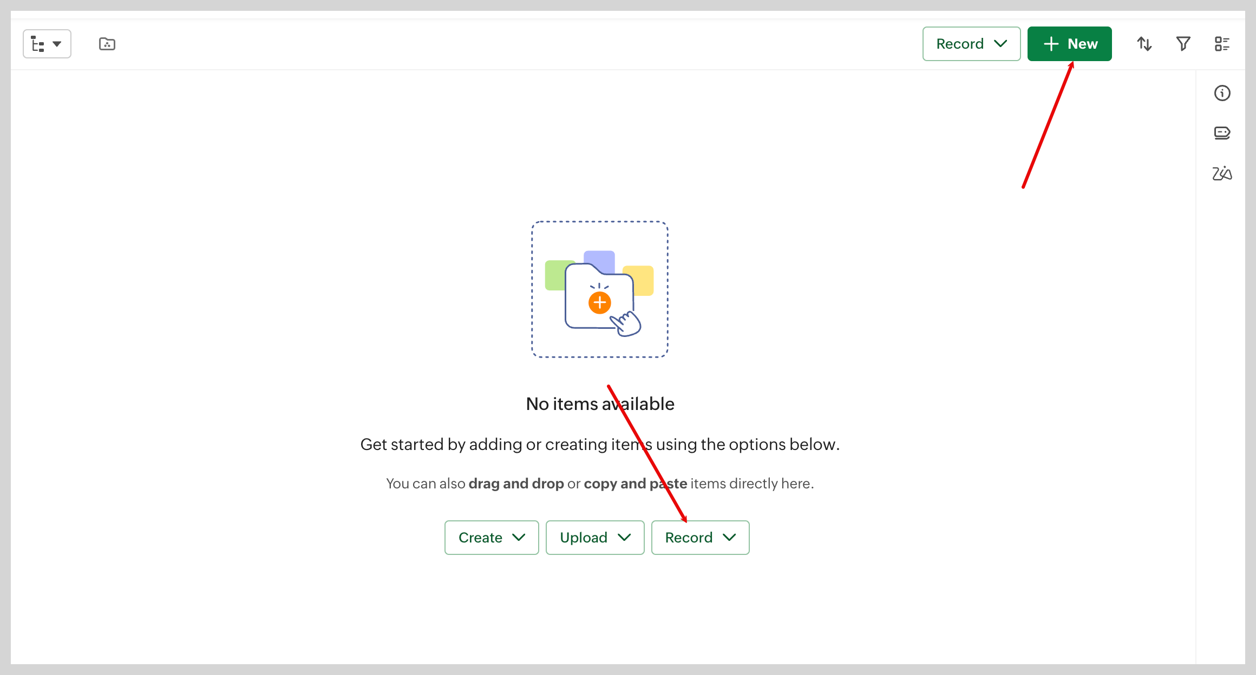The image size is (1256, 675).
Task: Open the sort order arrows icon
Action: 1144,44
